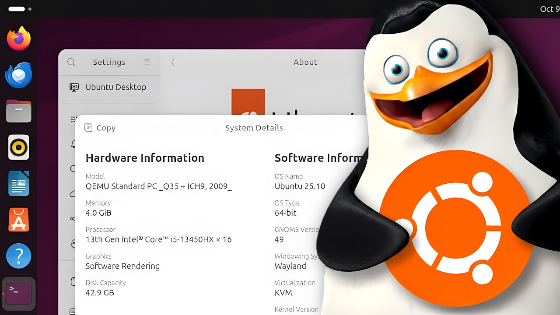Select the 4.0 GiB memory value
Image resolution: width=560 pixels, height=315 pixels.
coord(98,213)
